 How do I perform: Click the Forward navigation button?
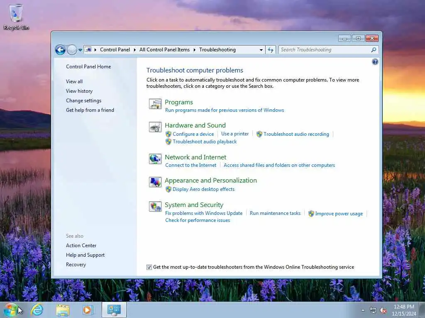coord(72,50)
